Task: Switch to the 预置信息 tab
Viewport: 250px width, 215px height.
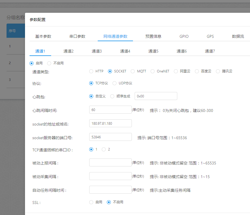Action: (x=154, y=36)
